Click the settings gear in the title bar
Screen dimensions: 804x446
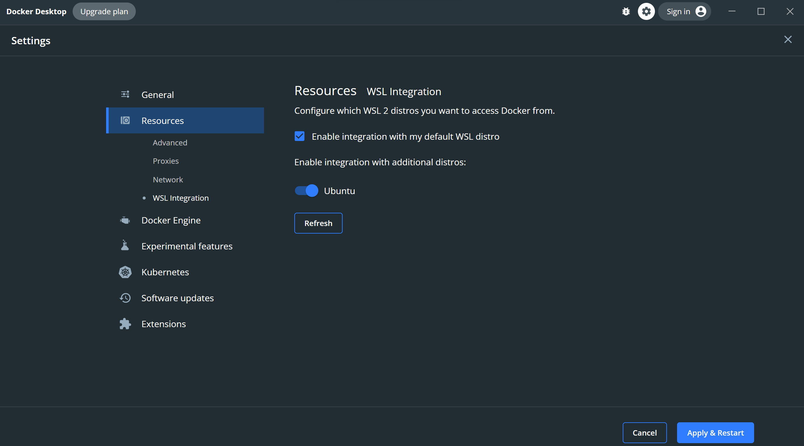646,11
